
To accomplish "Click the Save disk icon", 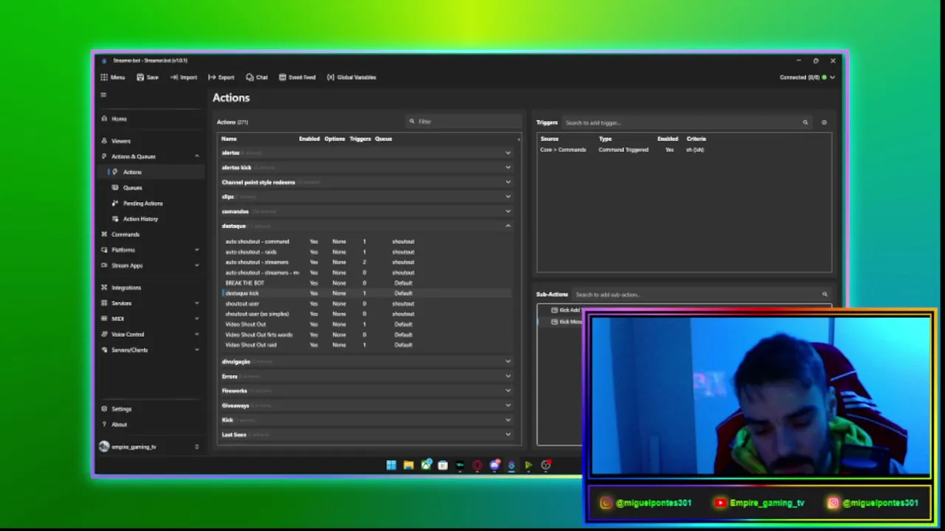I will (x=140, y=77).
